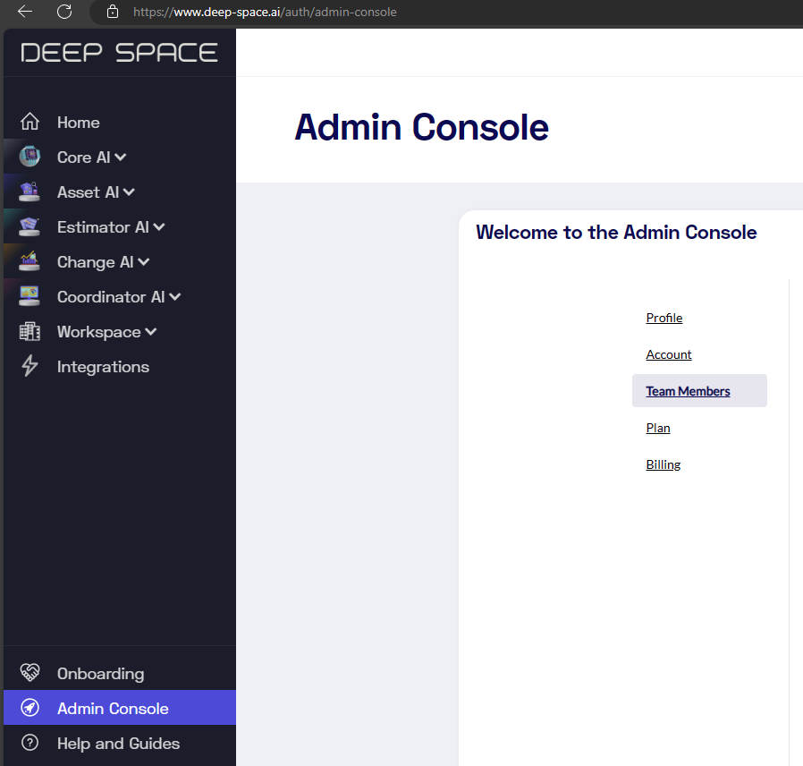Image resolution: width=803 pixels, height=766 pixels.
Task: Open the Profile link
Action: (x=664, y=318)
